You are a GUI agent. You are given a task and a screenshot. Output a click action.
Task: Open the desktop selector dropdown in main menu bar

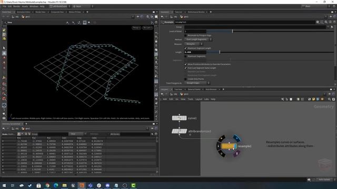[x=60, y=6]
